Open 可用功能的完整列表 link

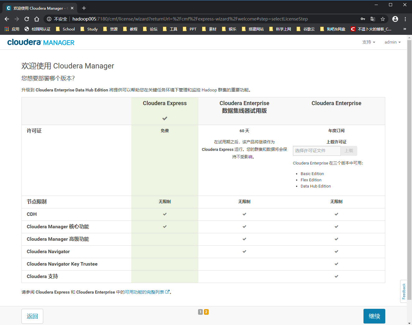(x=147, y=292)
